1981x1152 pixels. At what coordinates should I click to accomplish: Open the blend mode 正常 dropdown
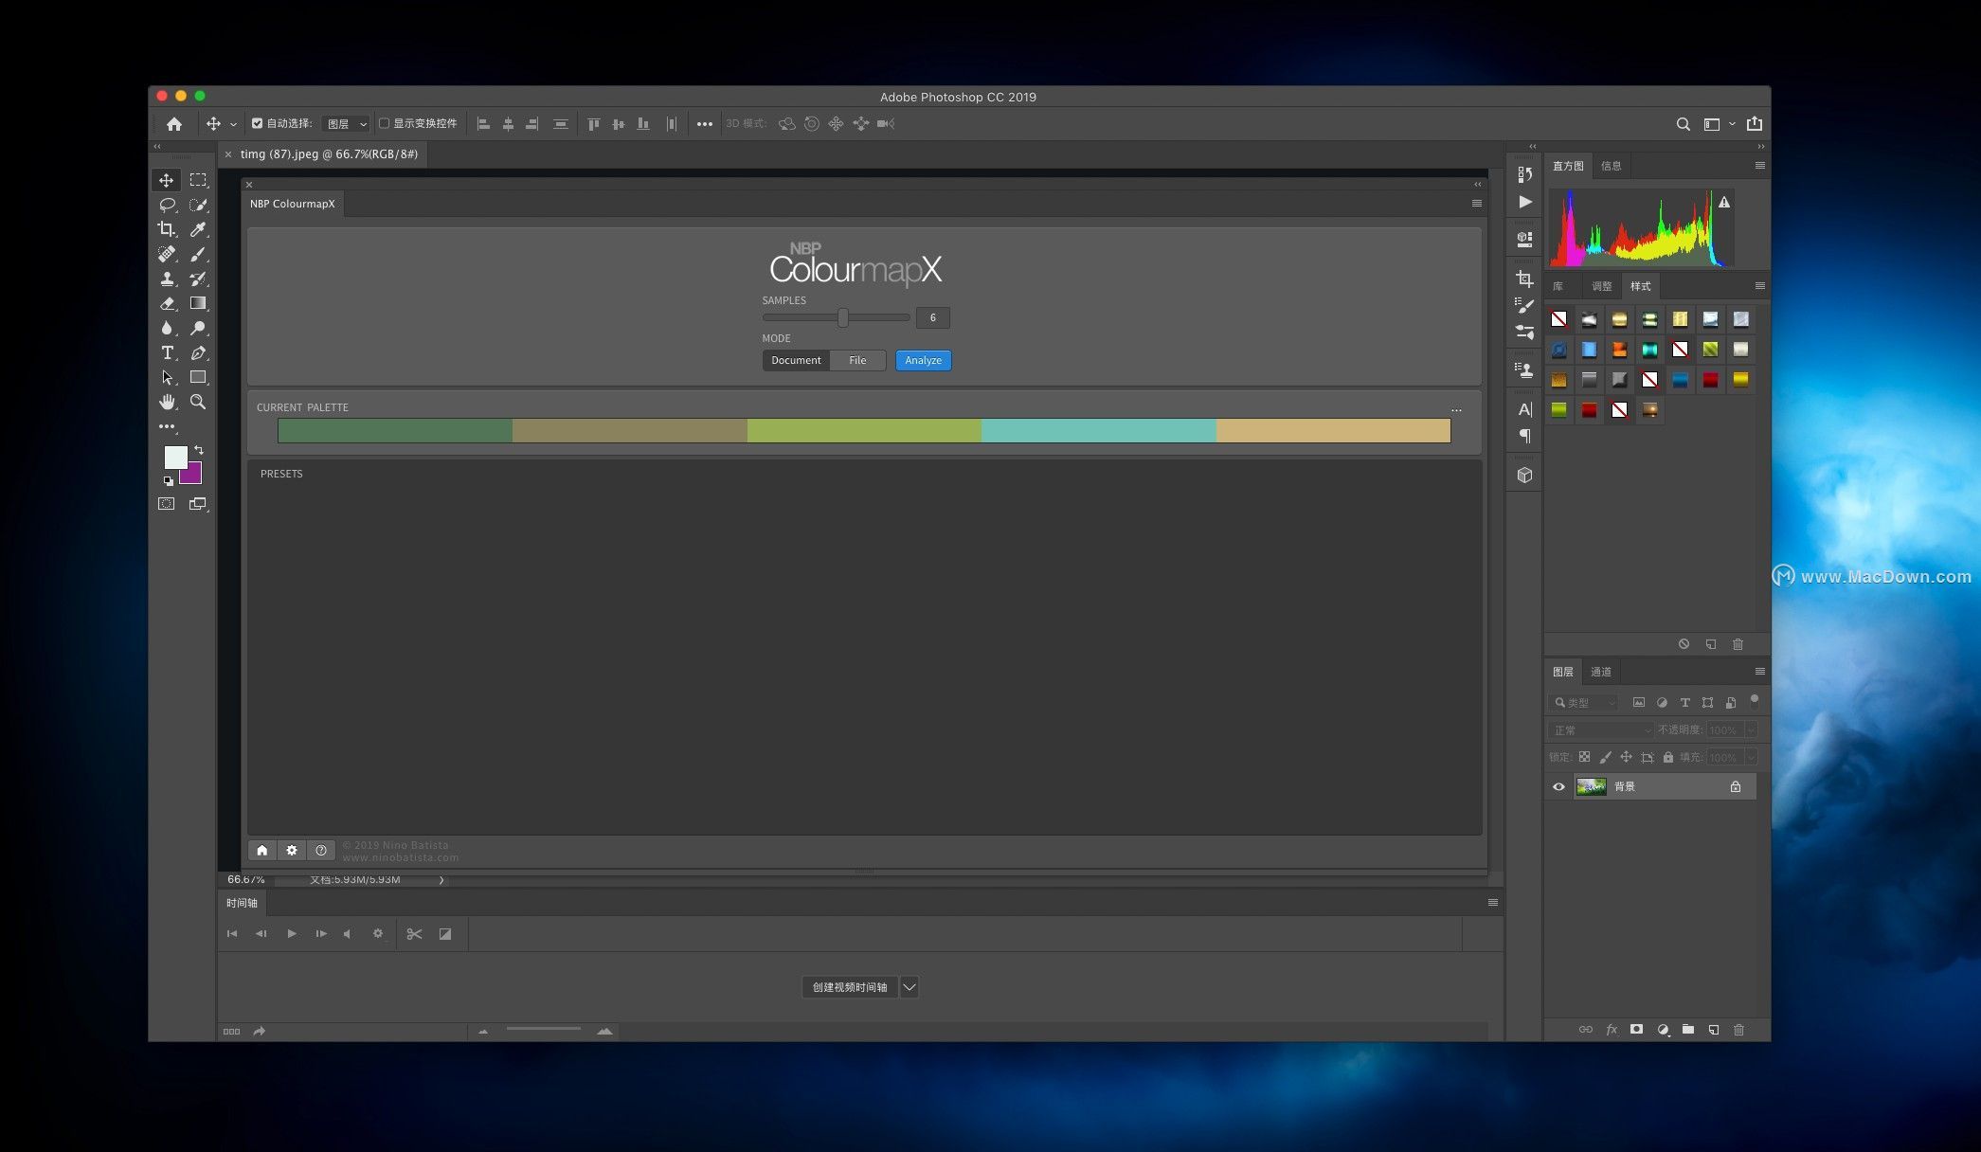[1601, 730]
